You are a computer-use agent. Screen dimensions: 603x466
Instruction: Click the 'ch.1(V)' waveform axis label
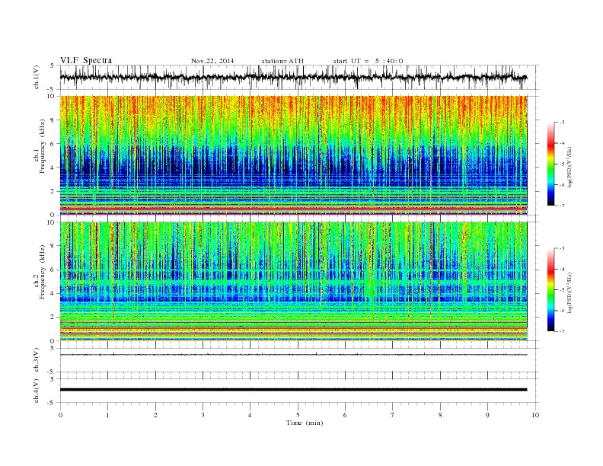pos(37,77)
